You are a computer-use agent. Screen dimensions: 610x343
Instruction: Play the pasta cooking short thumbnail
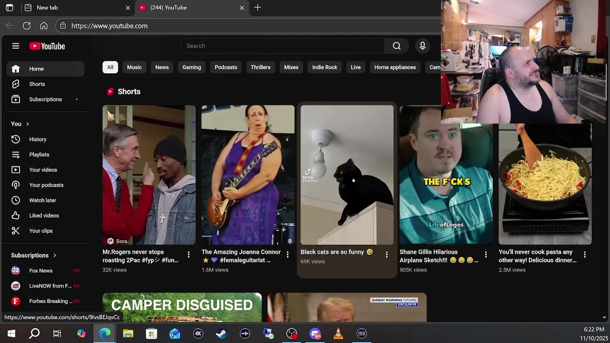pos(545,184)
